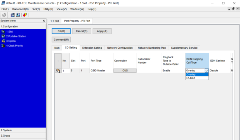
Task: Expand the 3.Group menu section
Action: [23, 136]
